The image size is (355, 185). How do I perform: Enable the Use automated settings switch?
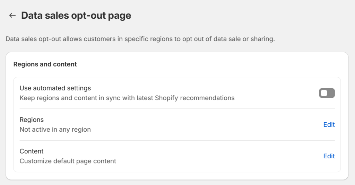click(327, 93)
